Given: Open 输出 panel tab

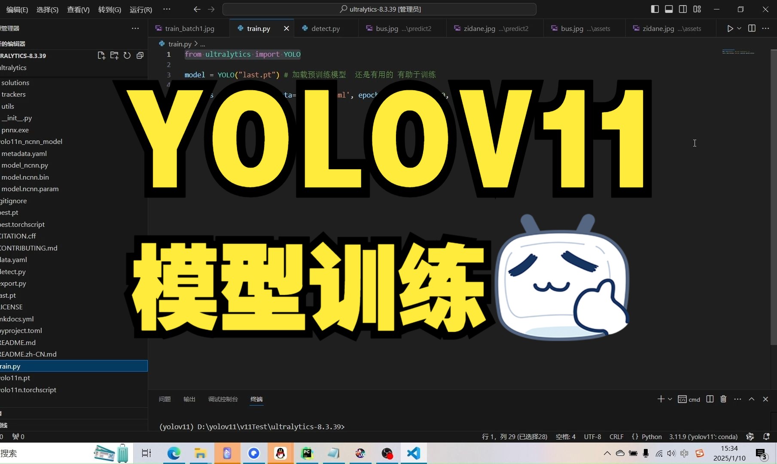Looking at the screenshot, I should (189, 399).
